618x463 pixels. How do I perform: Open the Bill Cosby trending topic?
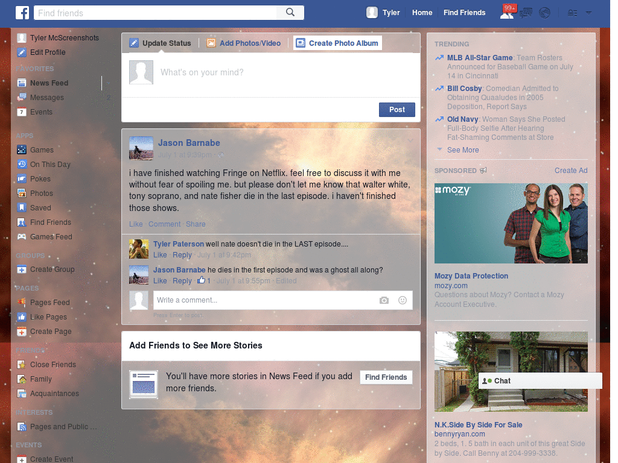(464, 89)
